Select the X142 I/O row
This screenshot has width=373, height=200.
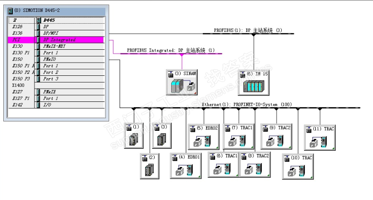56,105
